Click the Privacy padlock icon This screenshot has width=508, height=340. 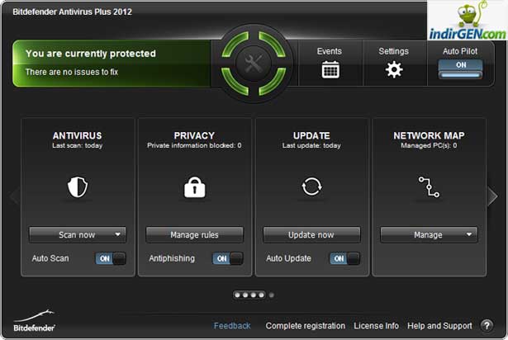pyautogui.click(x=194, y=187)
